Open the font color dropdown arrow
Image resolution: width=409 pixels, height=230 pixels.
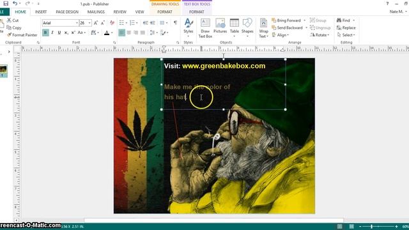tap(112, 33)
